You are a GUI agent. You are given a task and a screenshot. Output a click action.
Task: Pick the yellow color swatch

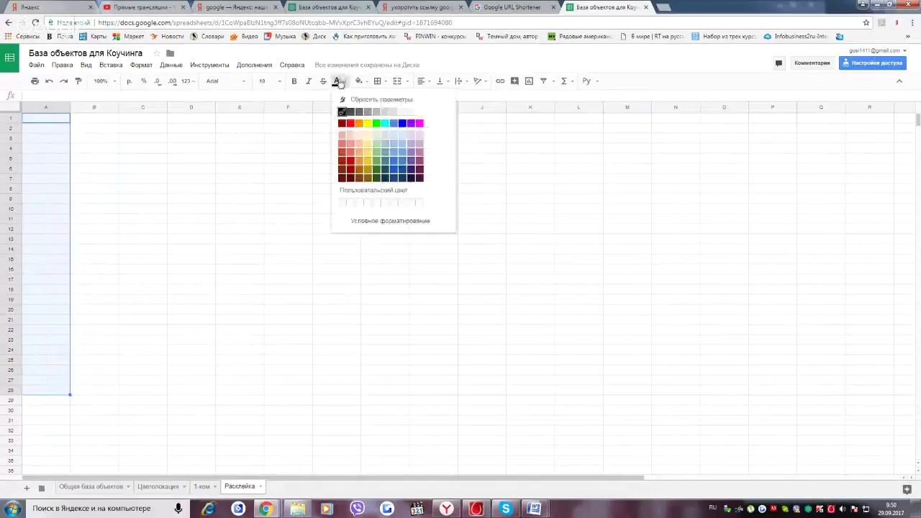(x=368, y=123)
